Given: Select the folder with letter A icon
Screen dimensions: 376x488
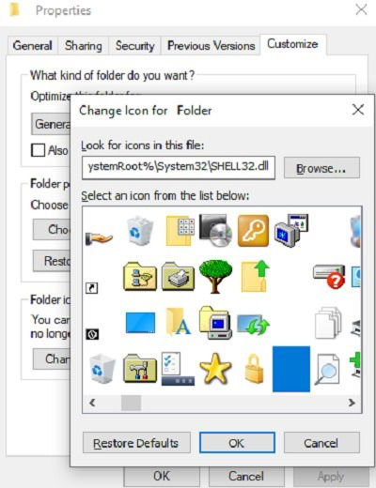Looking at the screenshot, I should click(x=178, y=322).
